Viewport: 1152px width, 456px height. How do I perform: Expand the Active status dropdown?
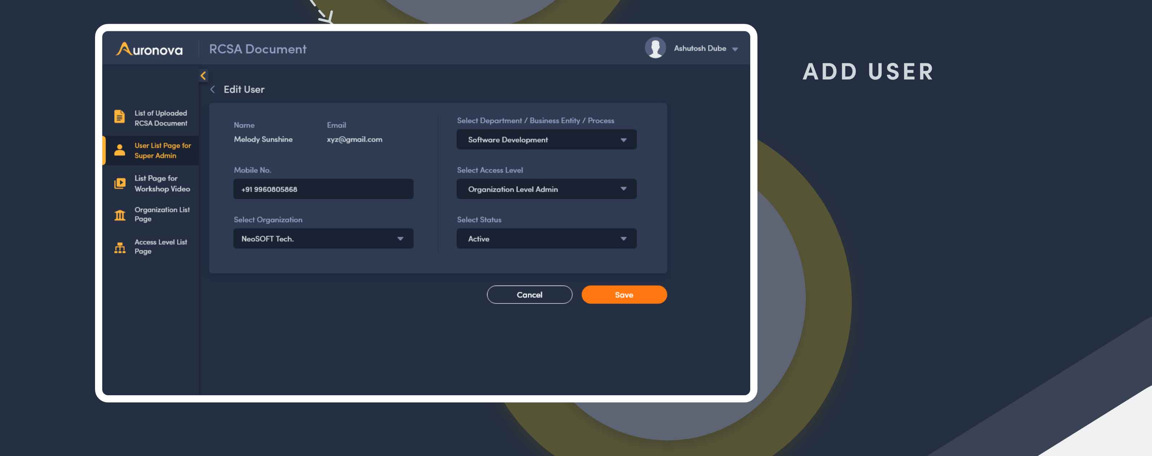546,238
